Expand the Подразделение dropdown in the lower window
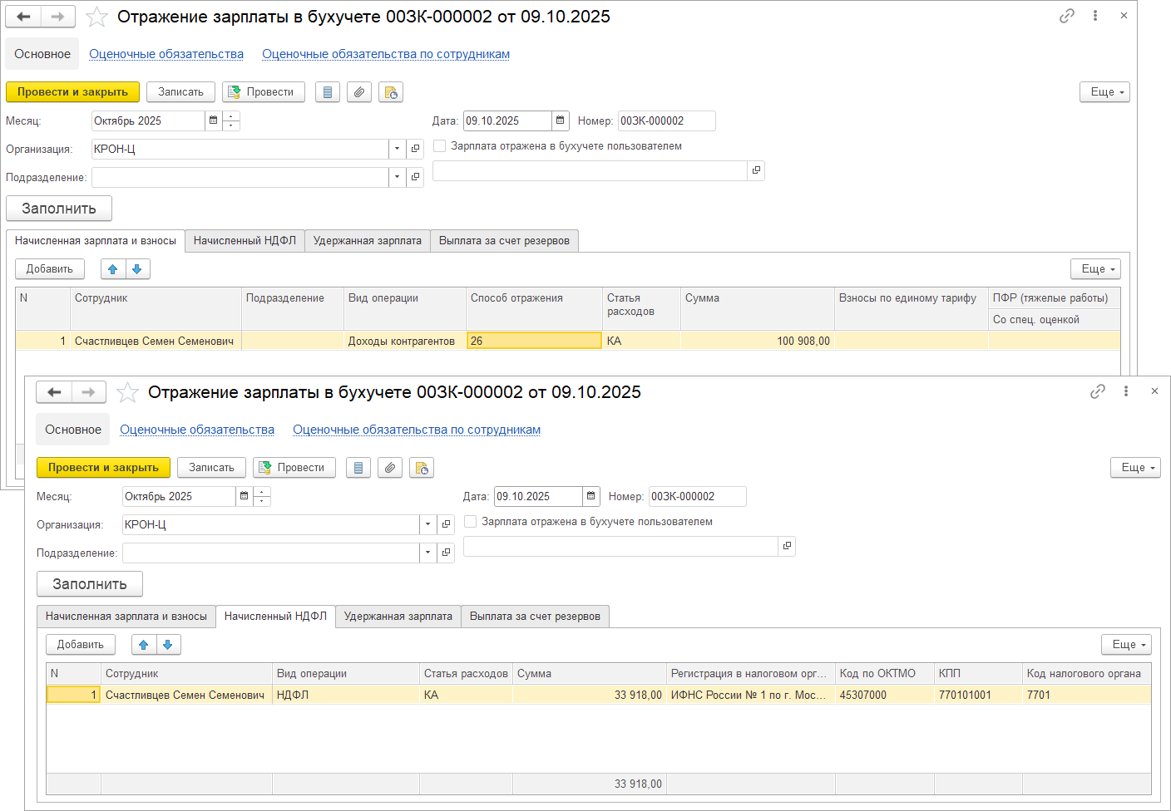The width and height of the screenshot is (1171, 811). tap(427, 553)
